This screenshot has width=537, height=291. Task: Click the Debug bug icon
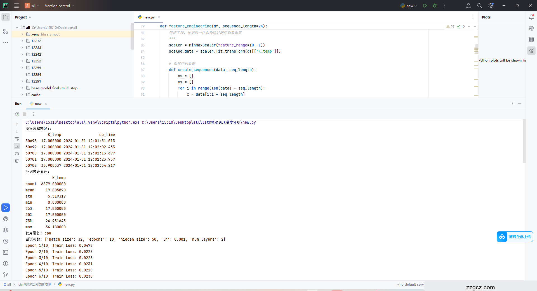pyautogui.click(x=435, y=6)
